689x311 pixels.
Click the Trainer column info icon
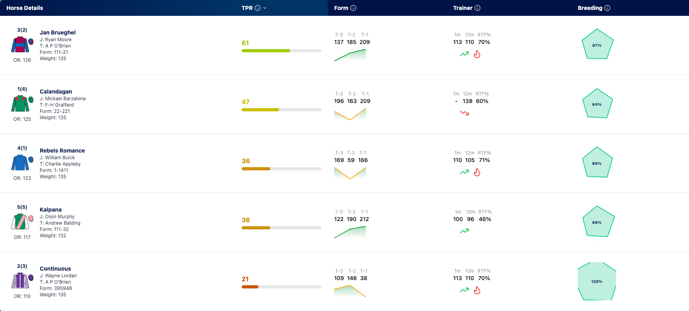coord(477,8)
